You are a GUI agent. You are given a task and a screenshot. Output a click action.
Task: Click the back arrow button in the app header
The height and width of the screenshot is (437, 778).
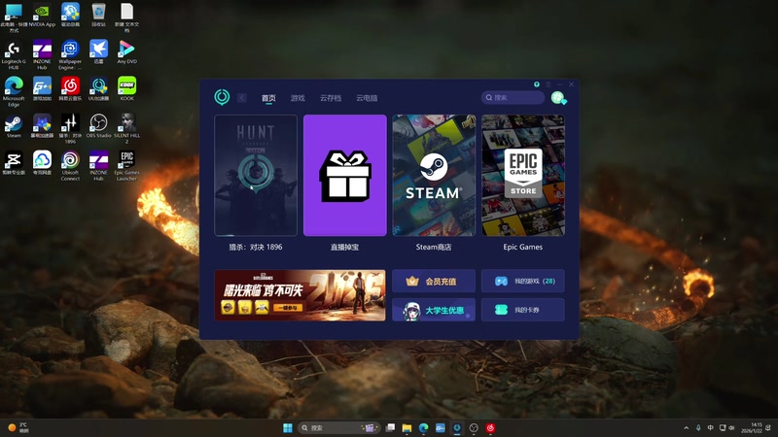coord(241,98)
